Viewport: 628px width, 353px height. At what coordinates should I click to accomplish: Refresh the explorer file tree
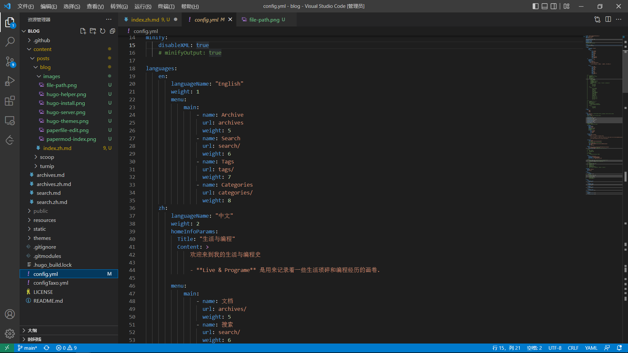[x=102, y=31]
